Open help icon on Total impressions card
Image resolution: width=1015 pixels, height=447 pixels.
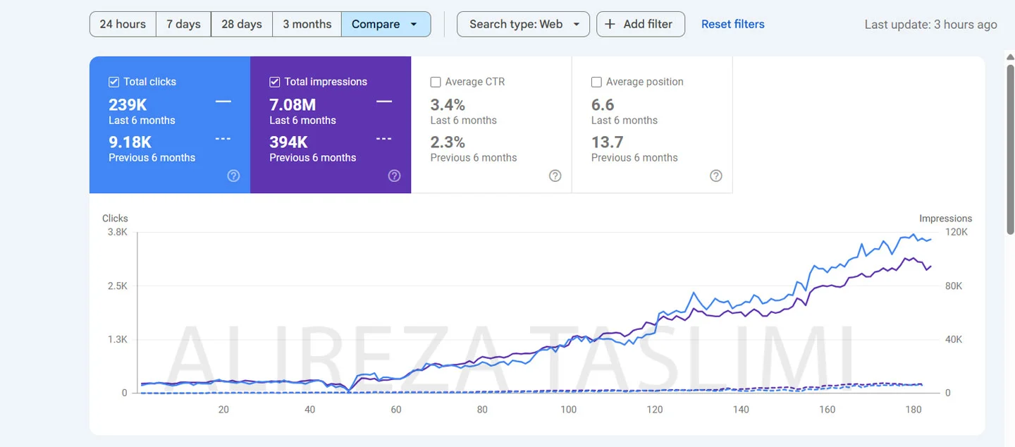click(394, 176)
